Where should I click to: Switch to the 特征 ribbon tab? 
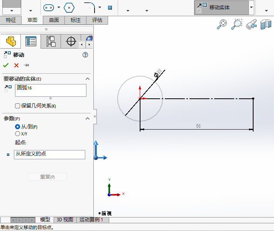pos(11,20)
